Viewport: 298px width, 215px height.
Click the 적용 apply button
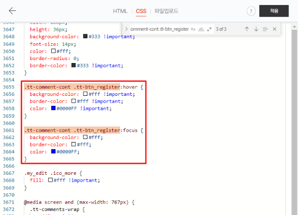coord(274,11)
